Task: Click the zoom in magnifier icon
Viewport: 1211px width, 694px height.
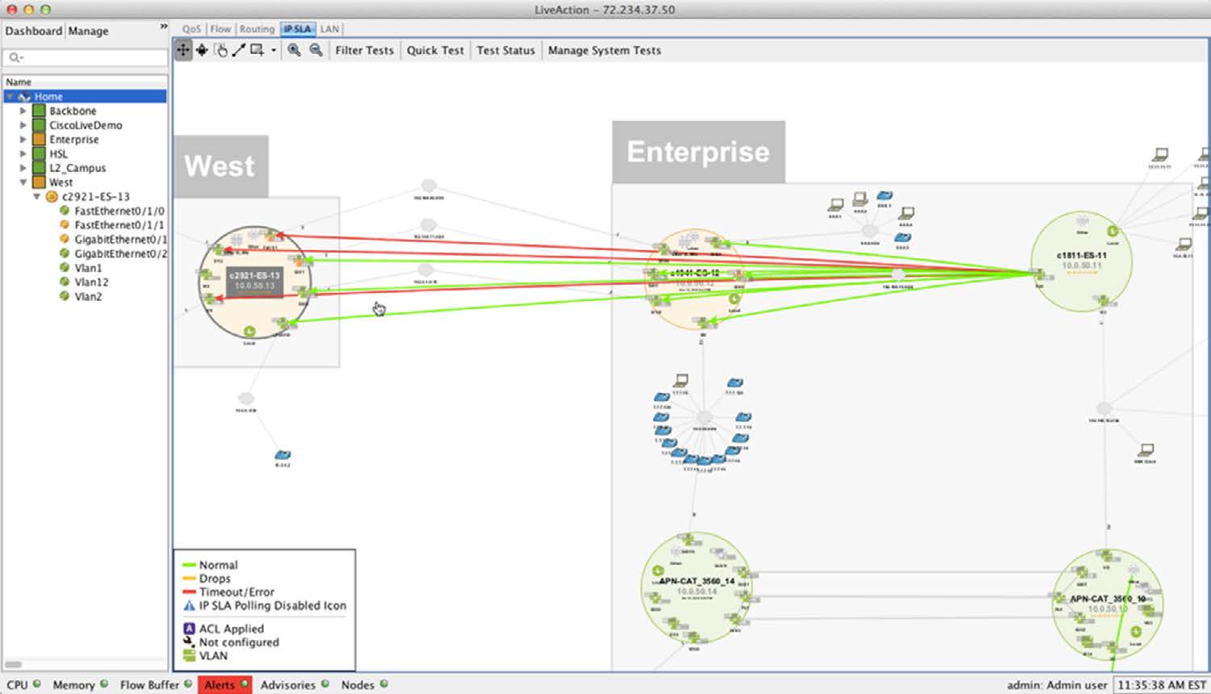Action: (294, 50)
